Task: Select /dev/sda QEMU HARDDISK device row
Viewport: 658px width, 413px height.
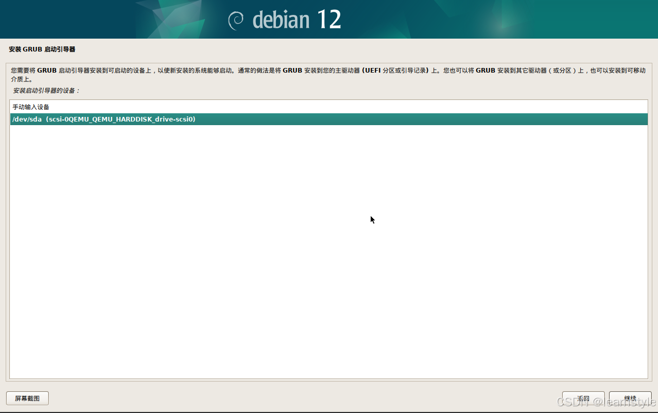Action: pos(329,119)
